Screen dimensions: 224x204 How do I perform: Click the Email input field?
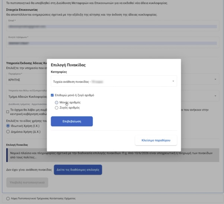[113, 26]
